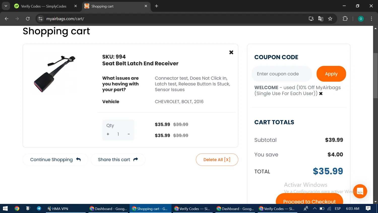
Task: Close the Shopping cart browser tab
Action: tap(146, 6)
